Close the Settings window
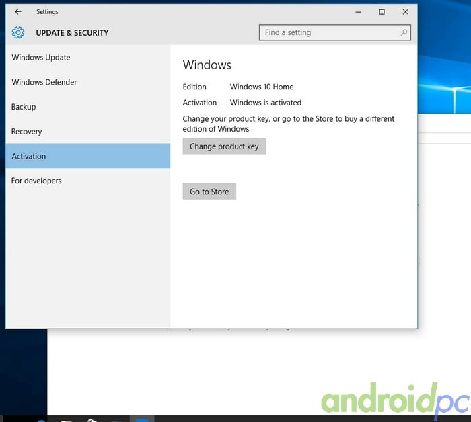 point(405,12)
